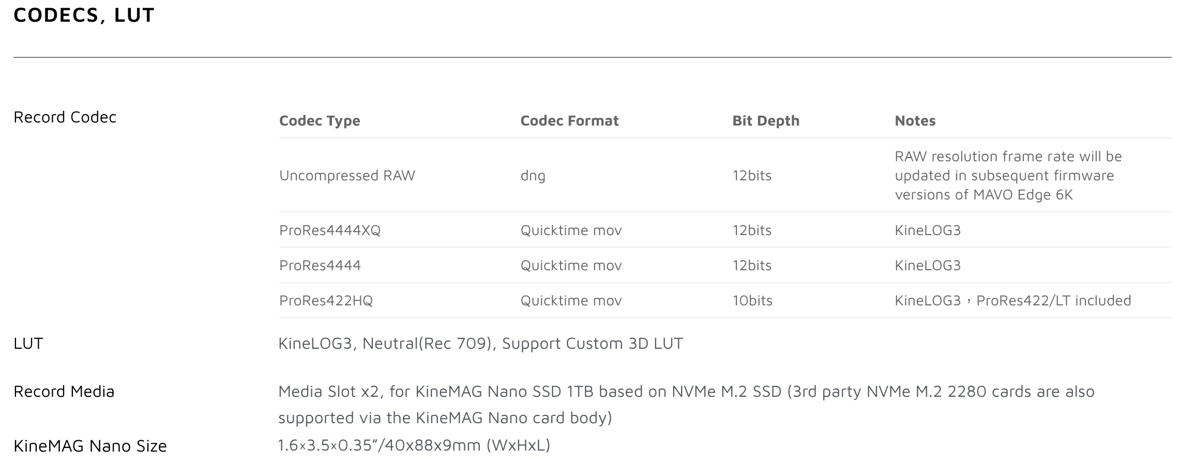Click the Bit Depth column header

tap(766, 120)
